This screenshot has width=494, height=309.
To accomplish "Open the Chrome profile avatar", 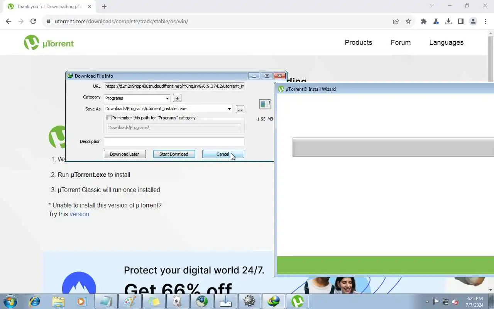I will click(x=473, y=21).
